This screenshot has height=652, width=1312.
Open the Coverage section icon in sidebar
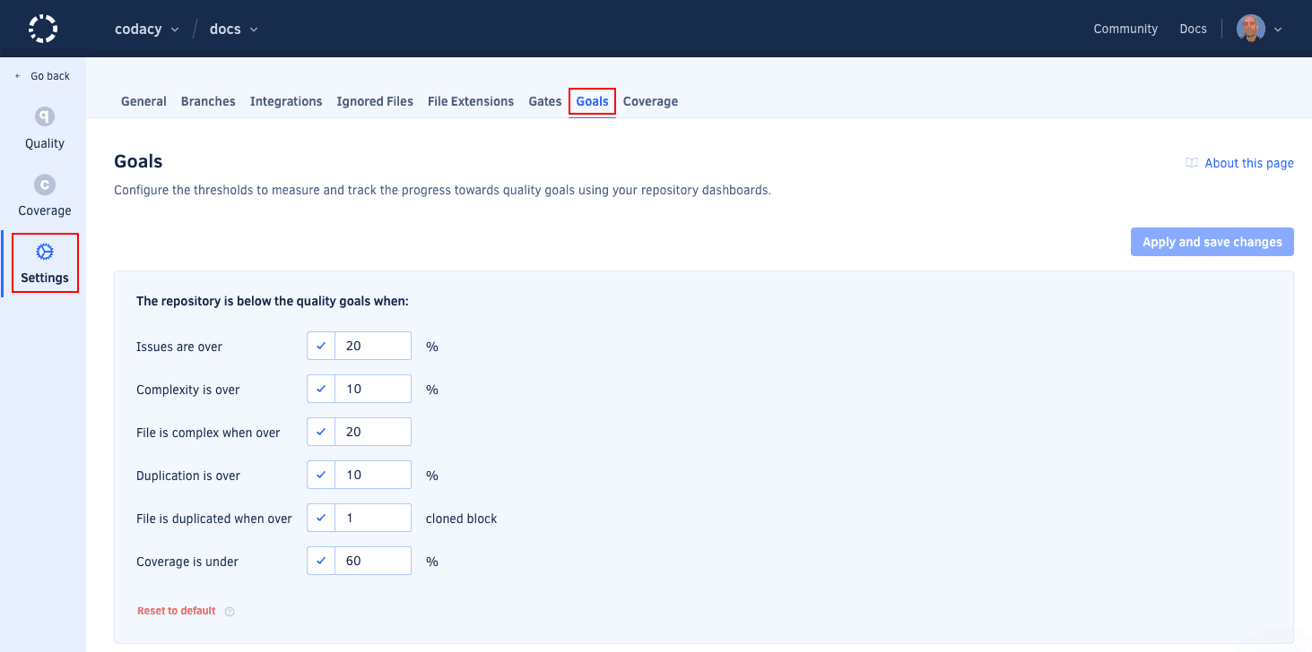click(45, 184)
